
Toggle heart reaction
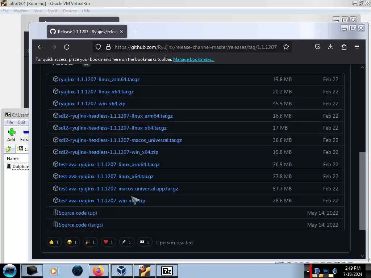108,242
